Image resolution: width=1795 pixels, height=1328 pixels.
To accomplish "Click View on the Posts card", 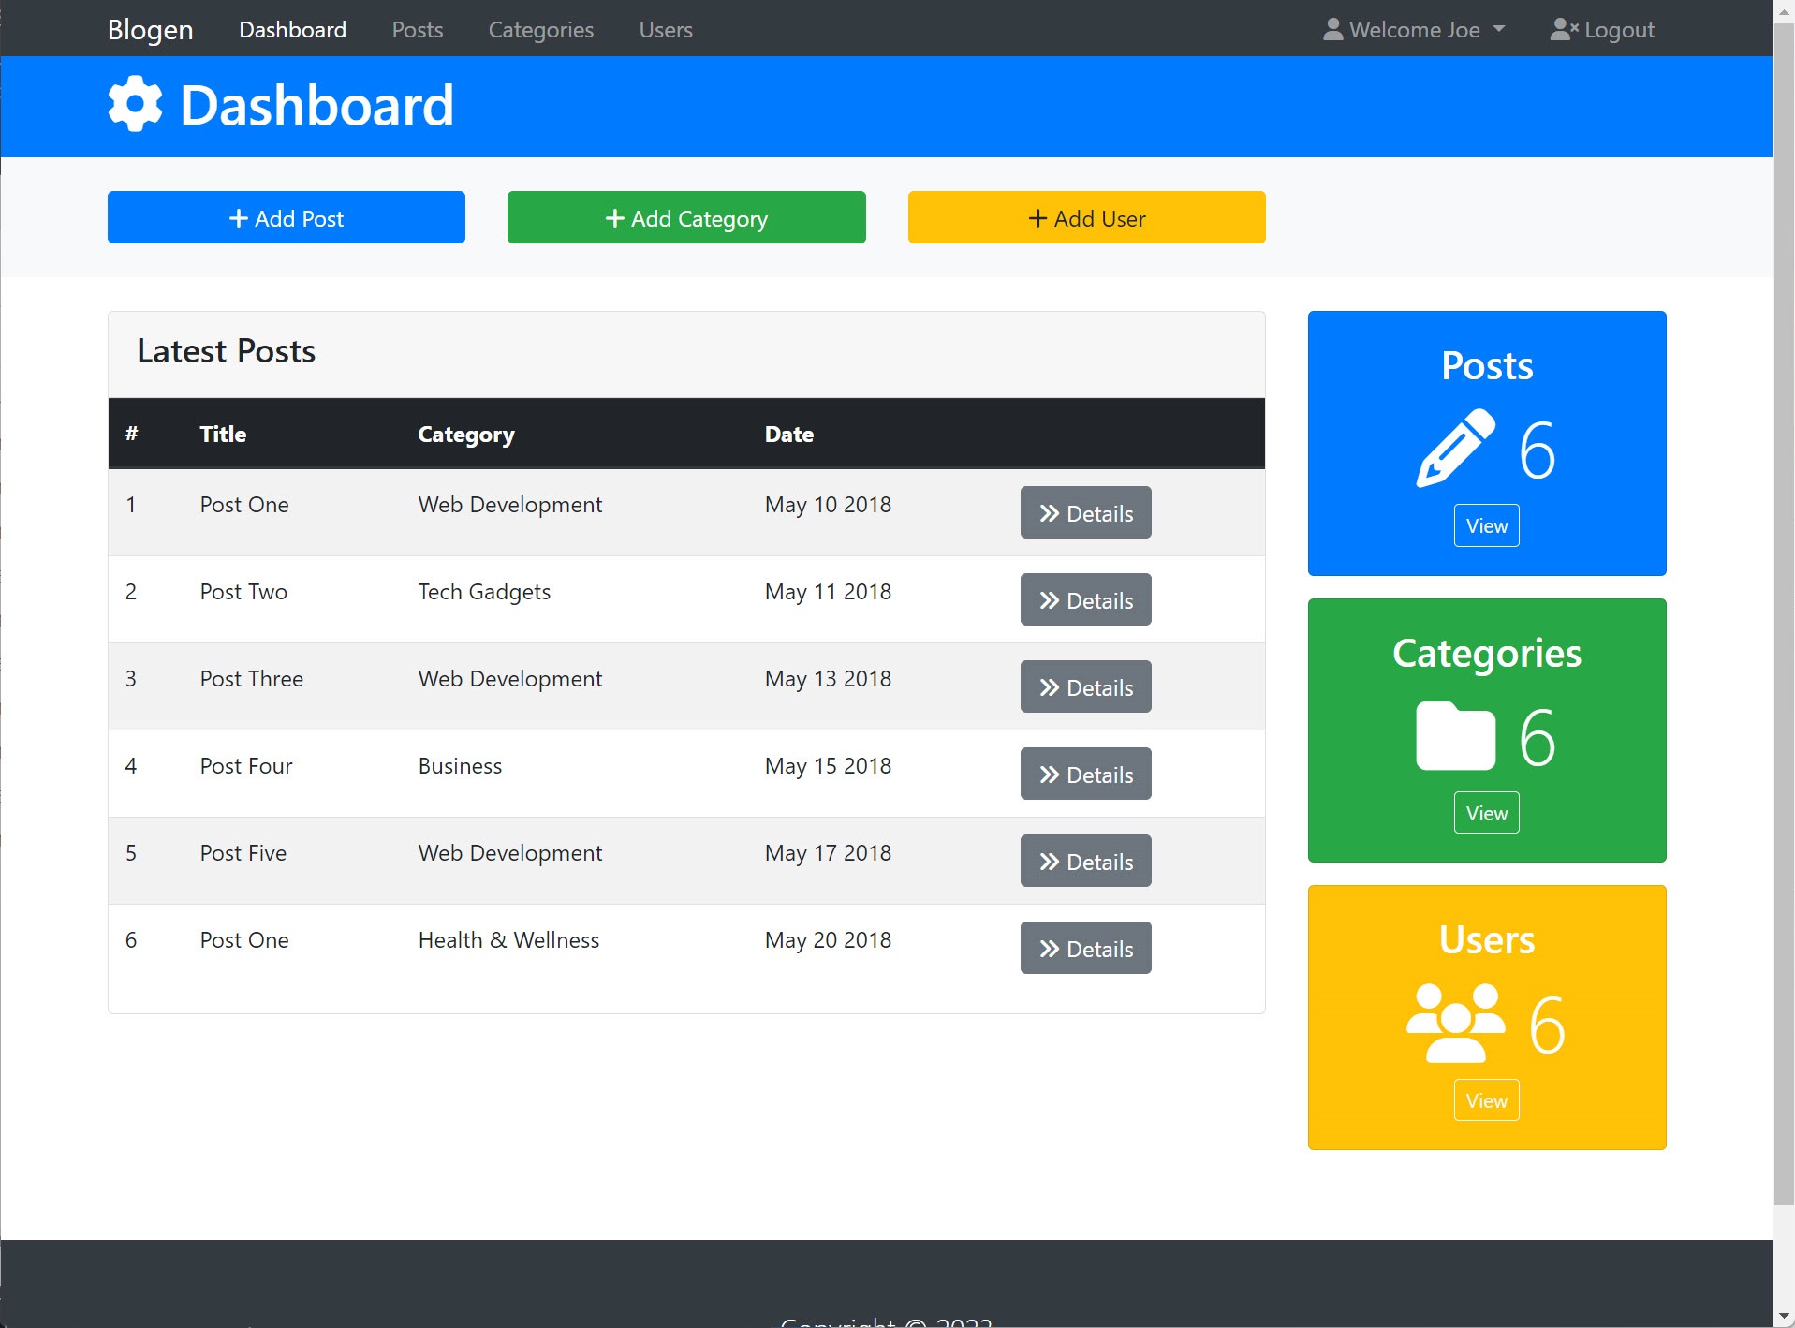I will point(1485,525).
